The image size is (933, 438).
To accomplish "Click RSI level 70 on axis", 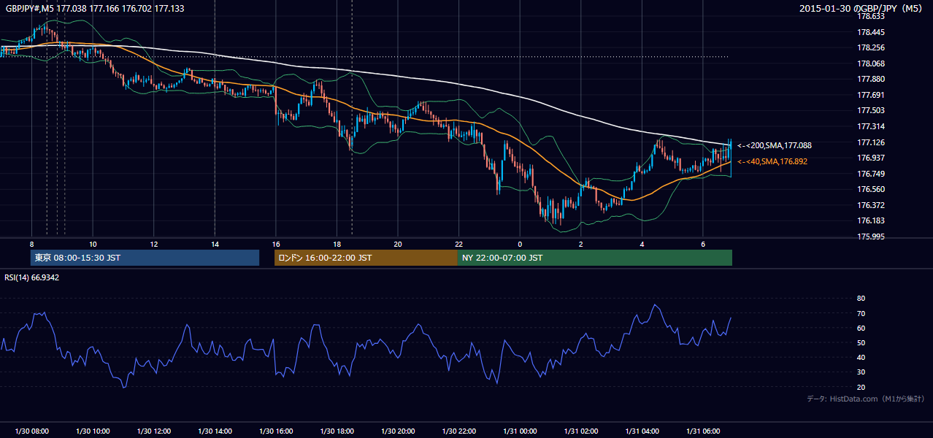I will pyautogui.click(x=861, y=313).
